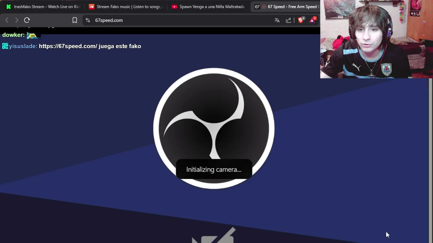Screen dimensions: 433x243
Task: Go forward with the browser forward arrow
Action: (x=17, y=20)
